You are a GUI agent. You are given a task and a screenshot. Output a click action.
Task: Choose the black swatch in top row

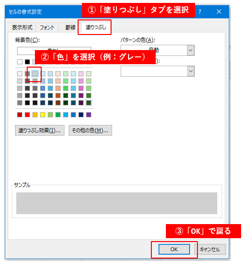click(27, 62)
